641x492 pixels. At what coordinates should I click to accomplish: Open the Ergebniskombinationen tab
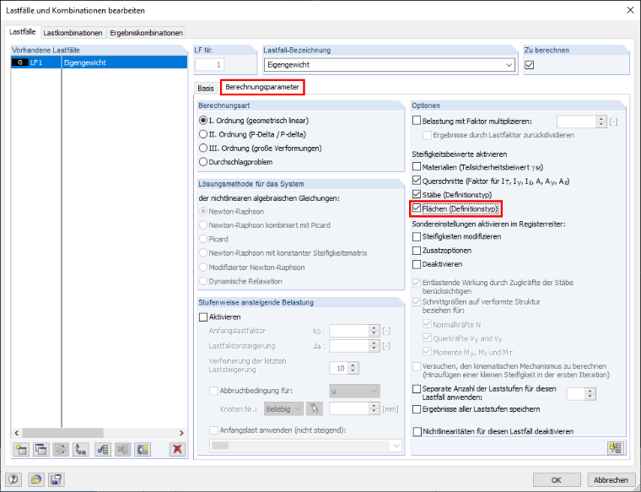click(146, 33)
